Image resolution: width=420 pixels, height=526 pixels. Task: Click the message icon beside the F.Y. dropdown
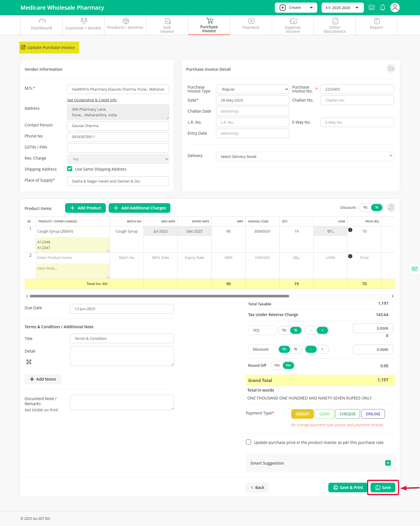click(372, 8)
